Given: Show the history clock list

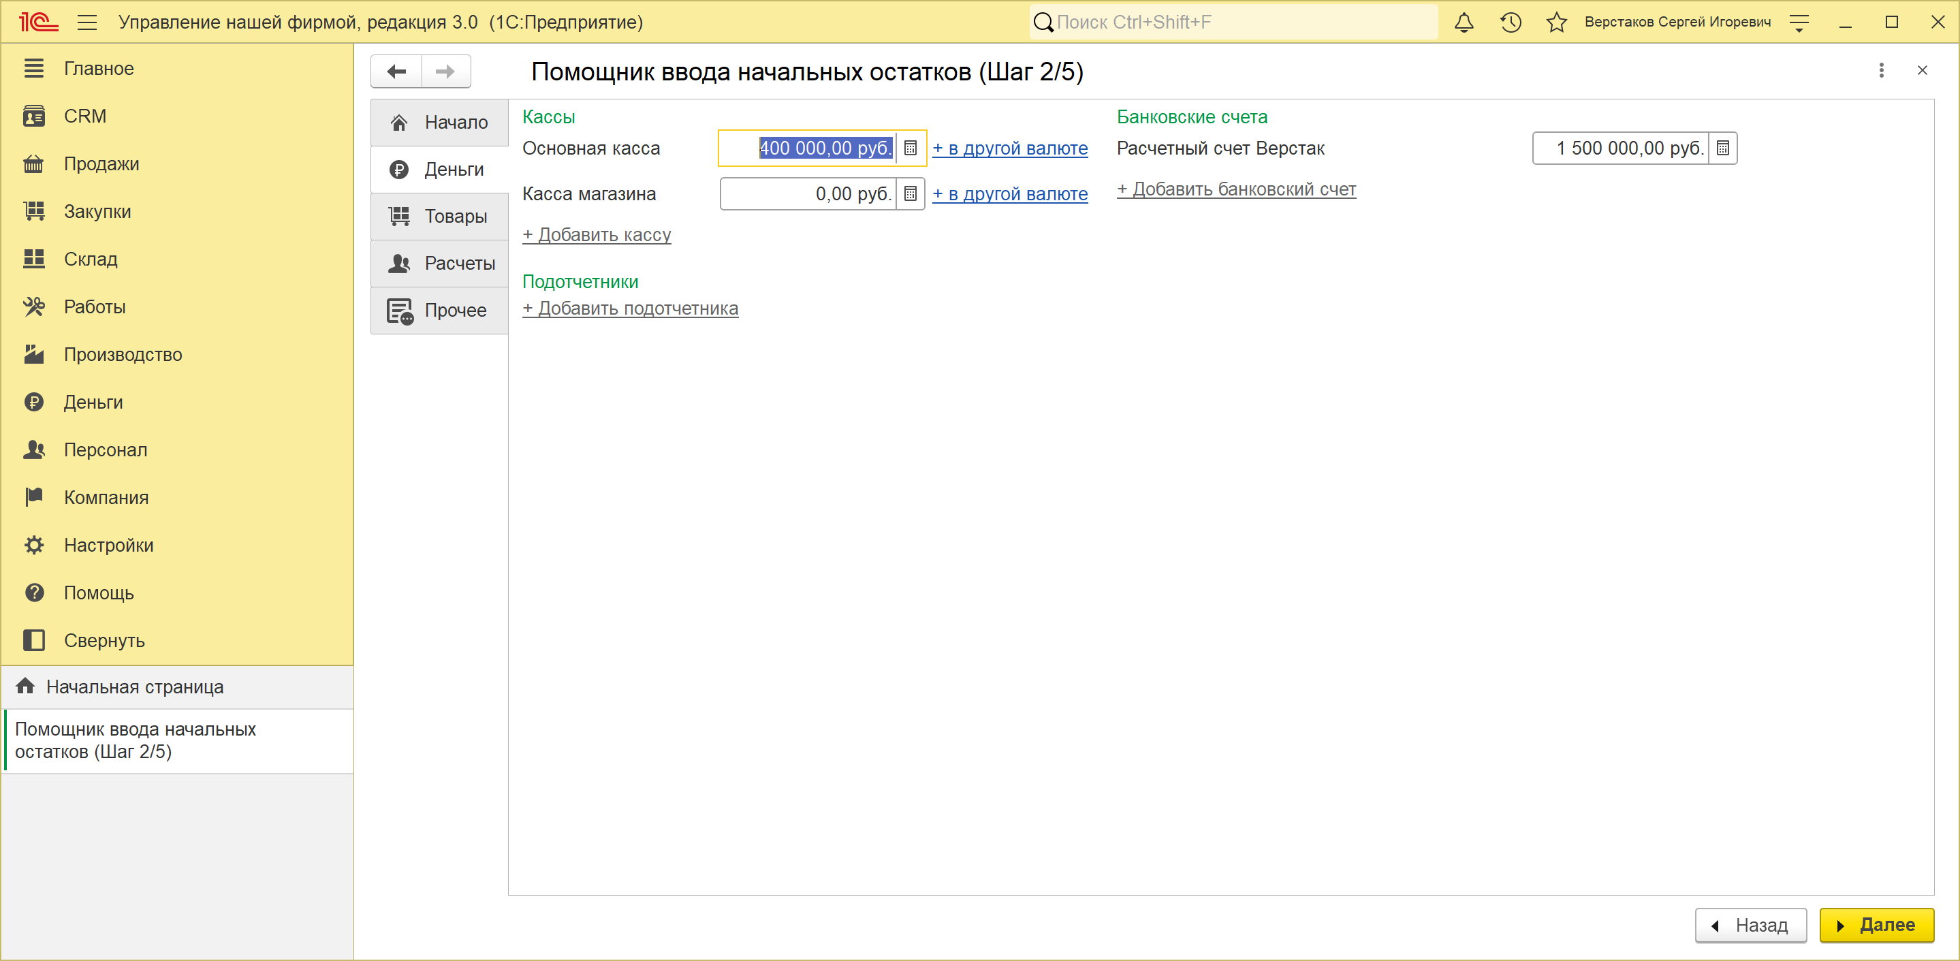Looking at the screenshot, I should [1511, 22].
